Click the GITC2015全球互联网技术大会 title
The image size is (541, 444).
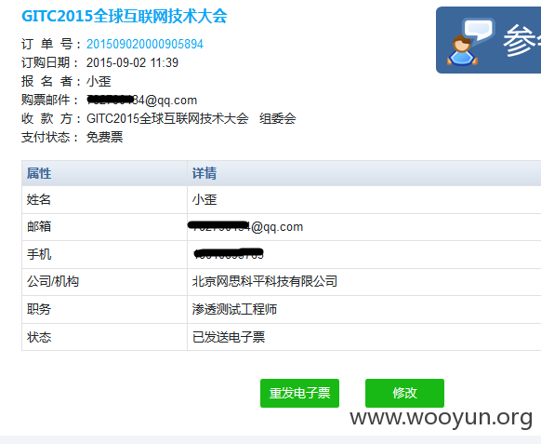pos(125,16)
